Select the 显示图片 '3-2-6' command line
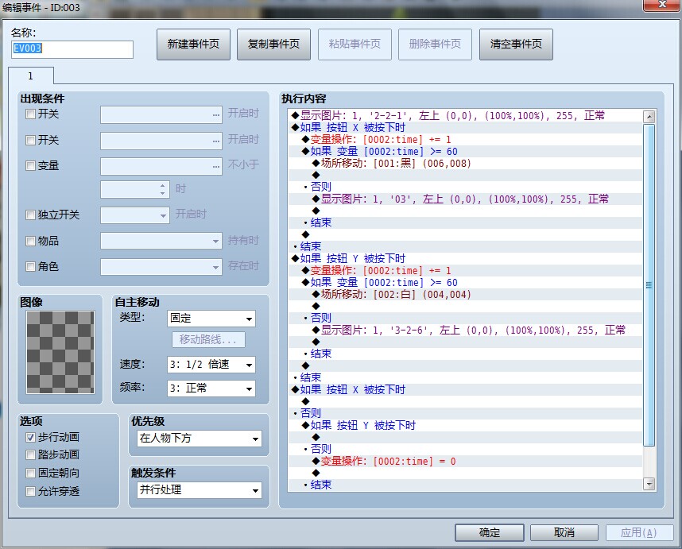The height and width of the screenshot is (549, 682). coord(465,330)
